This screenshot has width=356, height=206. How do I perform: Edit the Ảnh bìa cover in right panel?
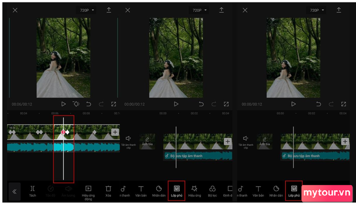pyautogui.click(x=265, y=141)
